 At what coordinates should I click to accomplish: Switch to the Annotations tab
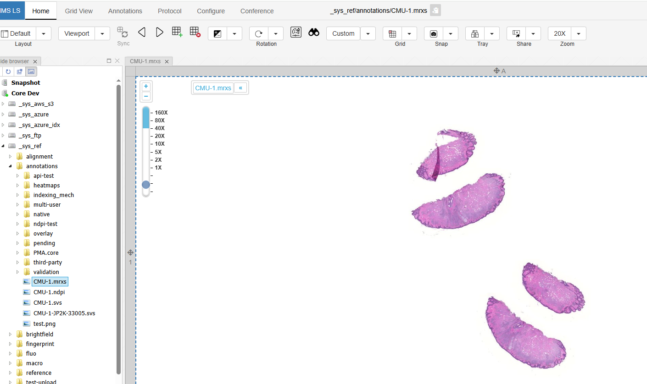(125, 11)
